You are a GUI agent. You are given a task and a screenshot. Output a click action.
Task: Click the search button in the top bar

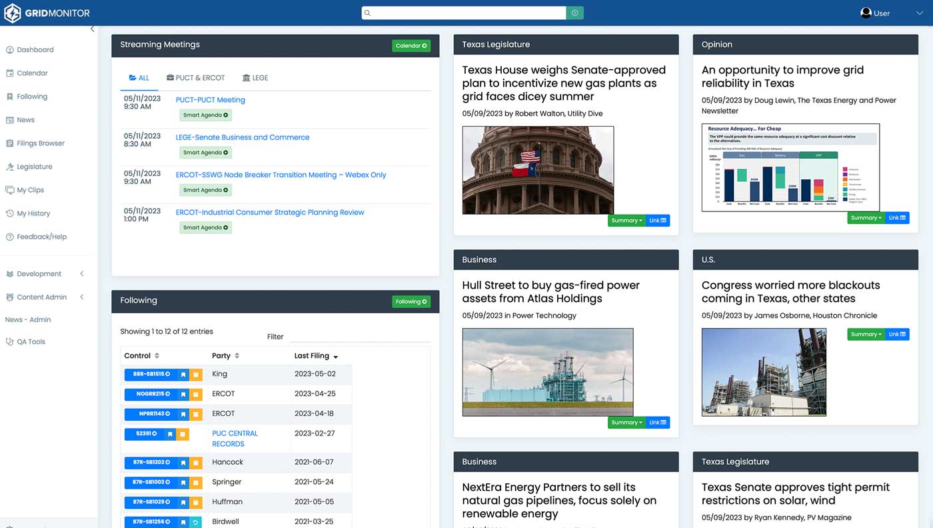point(574,13)
